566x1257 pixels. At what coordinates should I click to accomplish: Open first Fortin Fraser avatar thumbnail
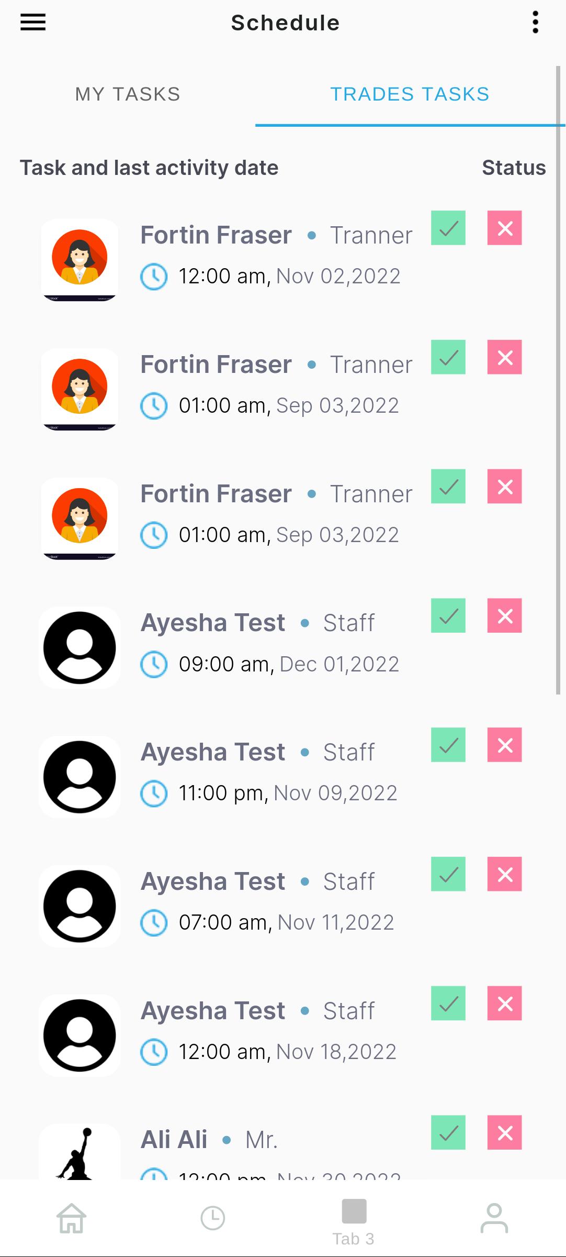(x=80, y=260)
